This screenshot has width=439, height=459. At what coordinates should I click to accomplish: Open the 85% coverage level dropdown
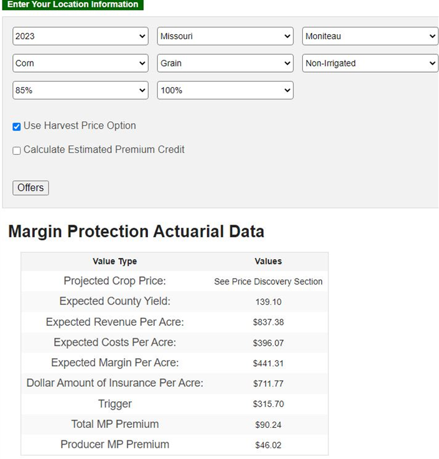pos(80,90)
